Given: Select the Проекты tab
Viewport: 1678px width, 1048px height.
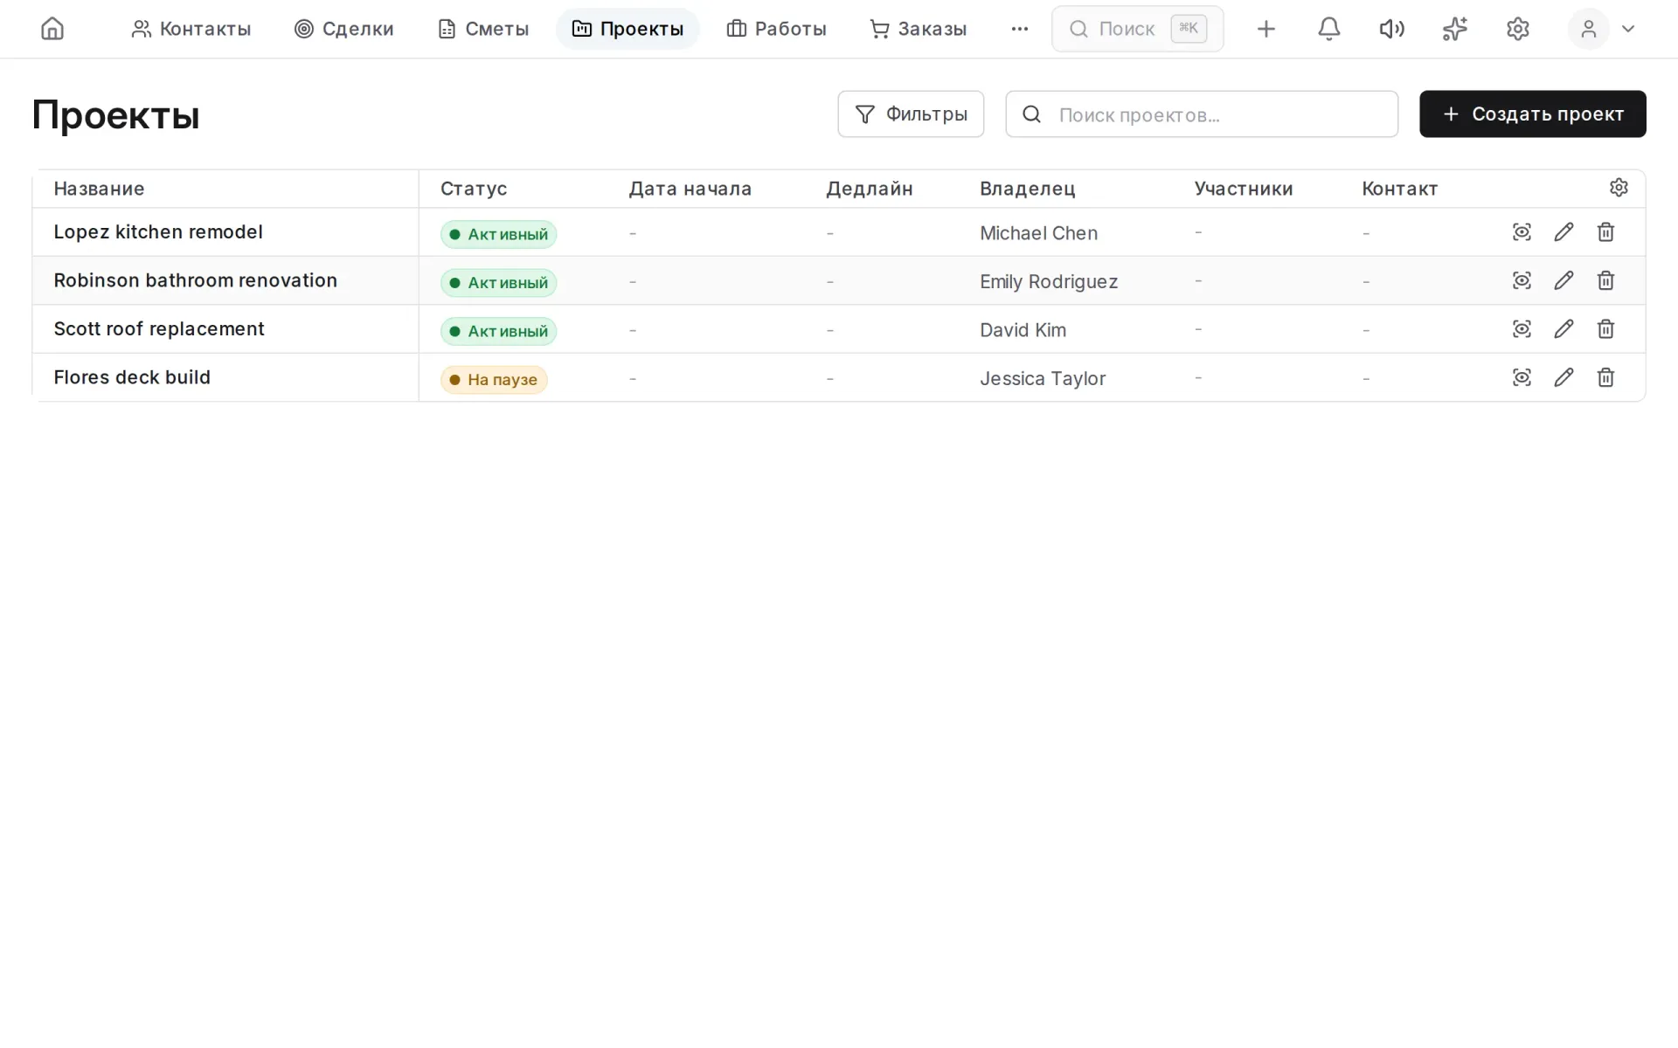Looking at the screenshot, I should pos(628,29).
